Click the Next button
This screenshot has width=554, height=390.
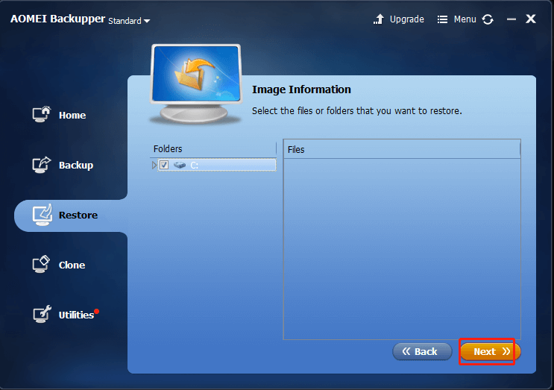point(490,351)
